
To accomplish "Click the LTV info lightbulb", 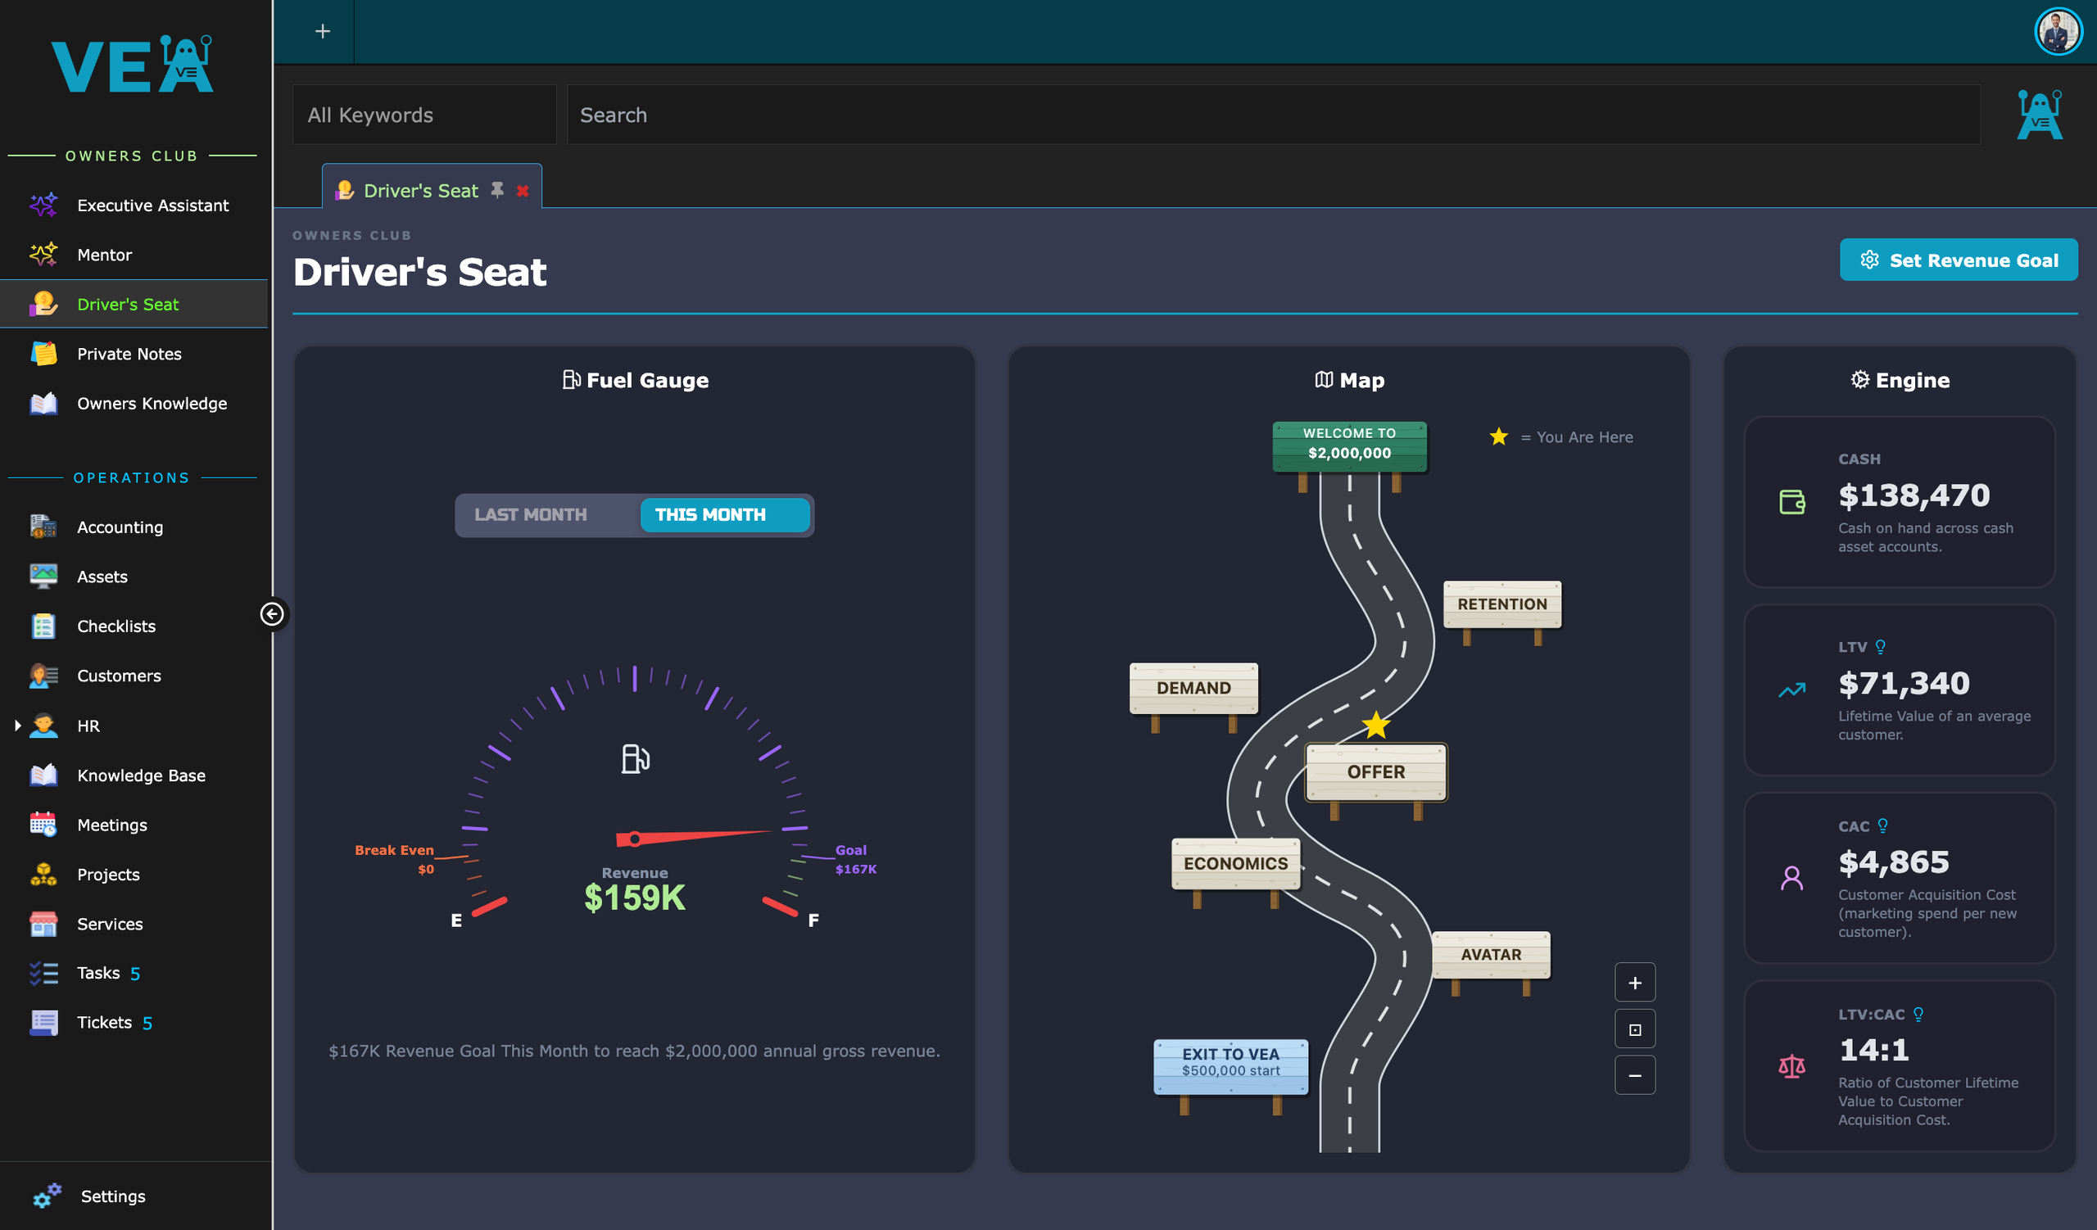I will point(1881,647).
